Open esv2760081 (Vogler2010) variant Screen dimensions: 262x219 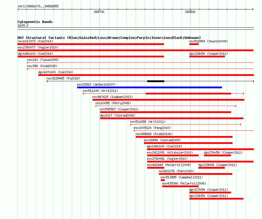coord(167,159)
